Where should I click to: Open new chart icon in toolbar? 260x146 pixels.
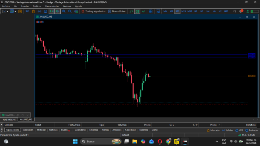(4, 12)
